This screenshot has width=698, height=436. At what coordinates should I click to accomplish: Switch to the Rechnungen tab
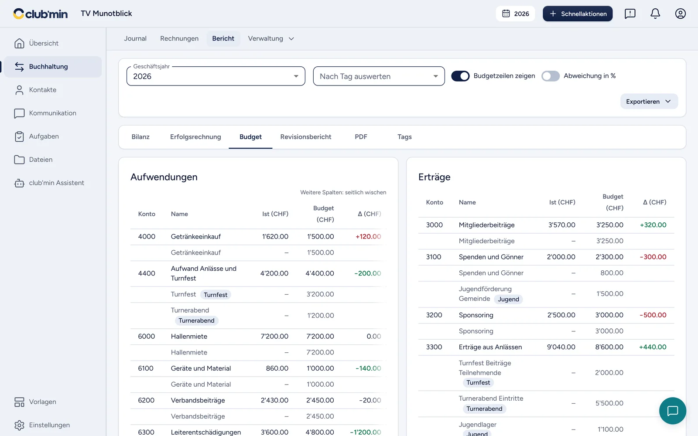(x=179, y=39)
